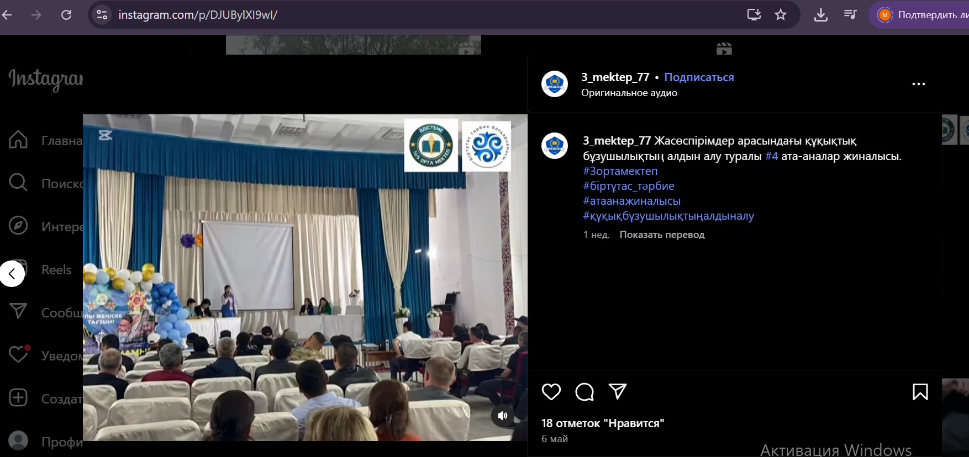Open hashtag #атаанажиналысы
The height and width of the screenshot is (457, 969).
631,201
